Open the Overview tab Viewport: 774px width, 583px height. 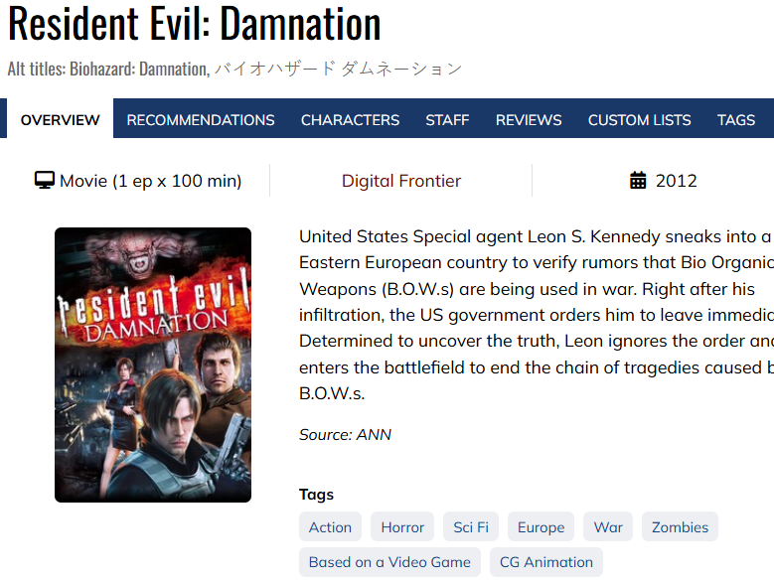point(61,120)
